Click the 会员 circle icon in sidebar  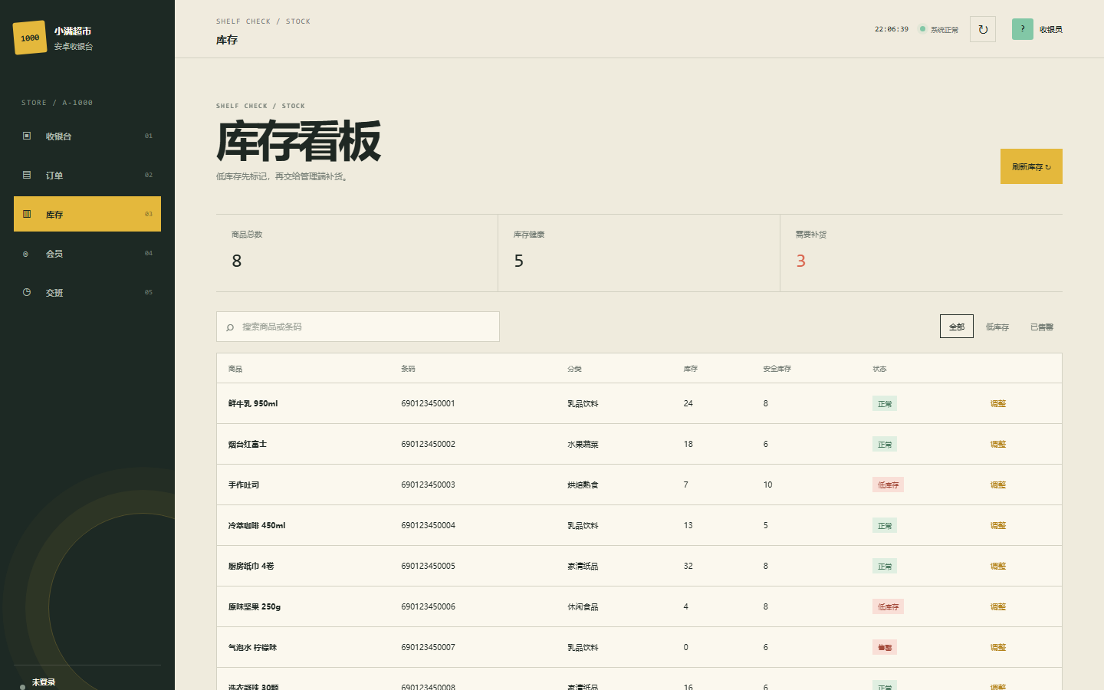26,254
